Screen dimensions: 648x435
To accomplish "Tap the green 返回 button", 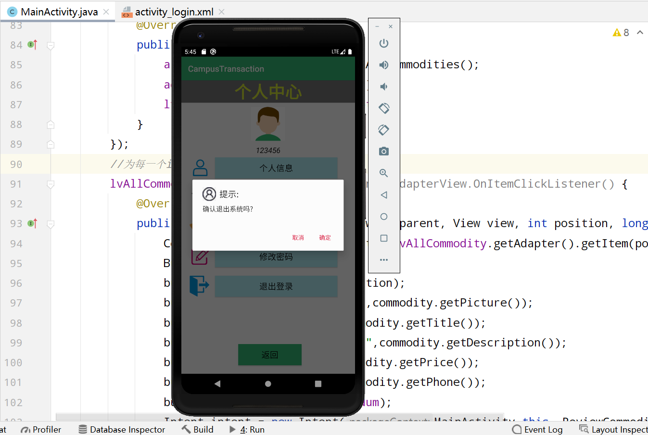I will (270, 355).
